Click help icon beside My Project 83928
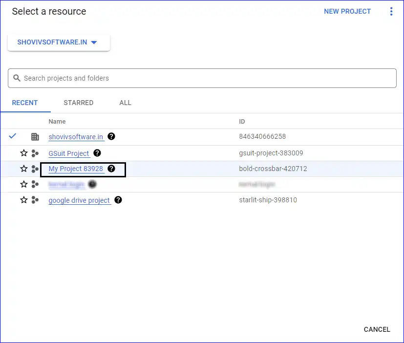This screenshot has width=404, height=343. pyautogui.click(x=111, y=169)
